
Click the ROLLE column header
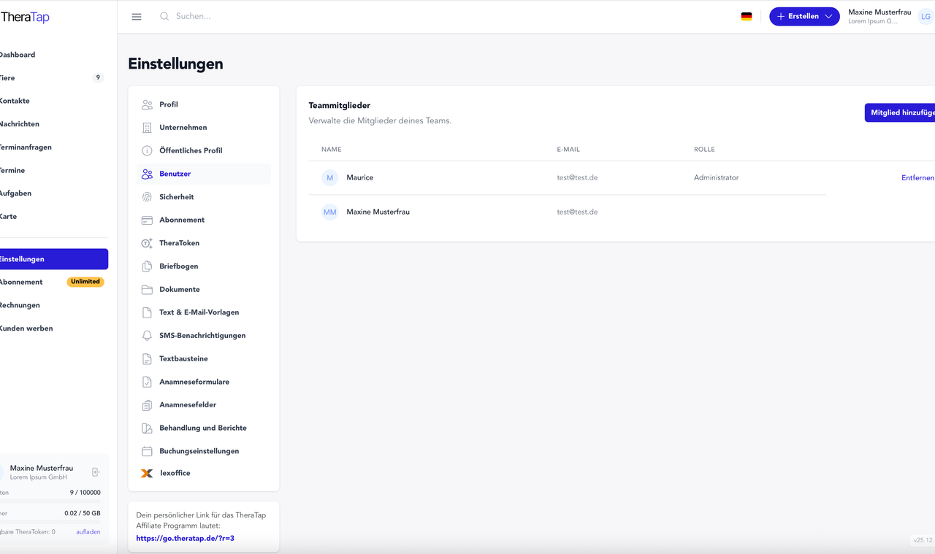(x=704, y=149)
